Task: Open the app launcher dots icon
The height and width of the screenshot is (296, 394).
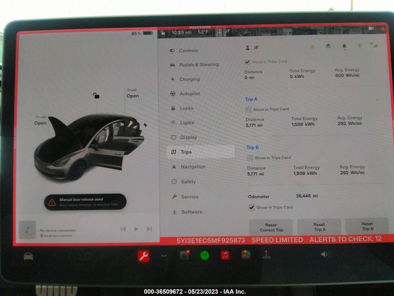Action: (164, 256)
